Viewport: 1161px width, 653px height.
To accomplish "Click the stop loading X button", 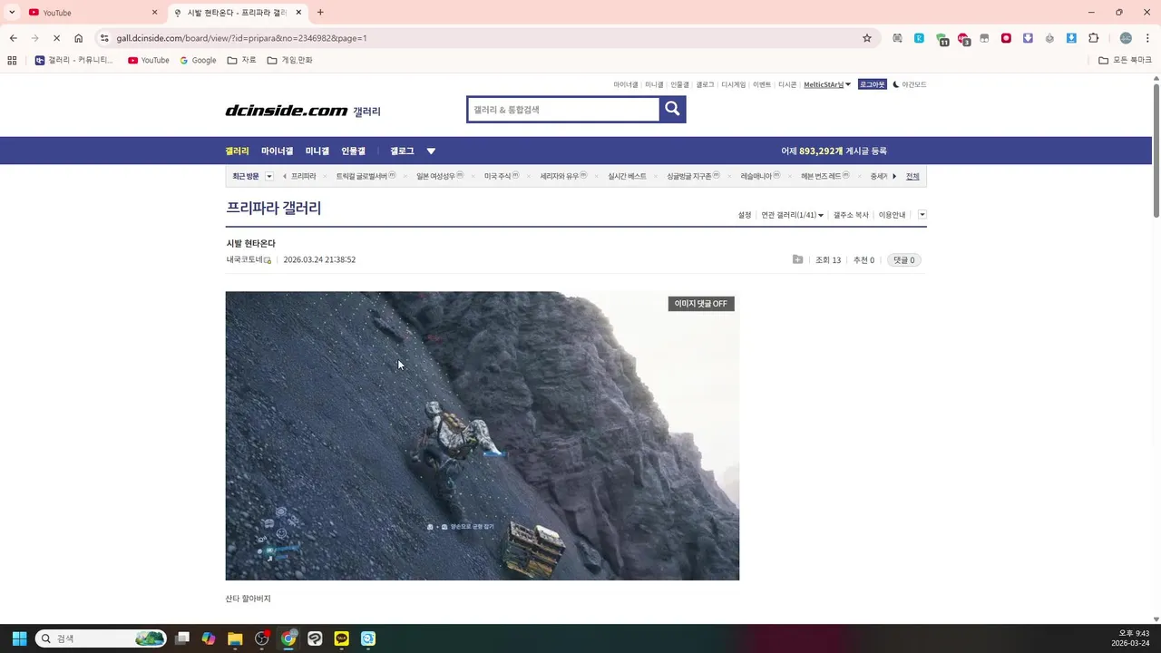I will tap(56, 38).
